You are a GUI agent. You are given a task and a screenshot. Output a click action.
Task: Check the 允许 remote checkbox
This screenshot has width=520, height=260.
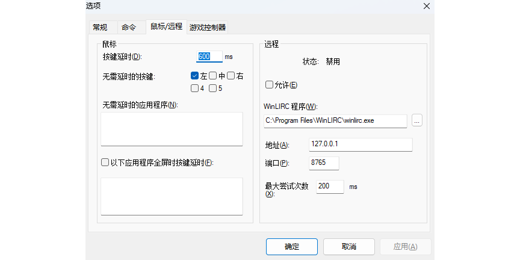pyautogui.click(x=269, y=84)
